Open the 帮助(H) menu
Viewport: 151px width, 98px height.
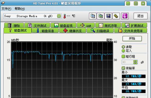(20, 9)
